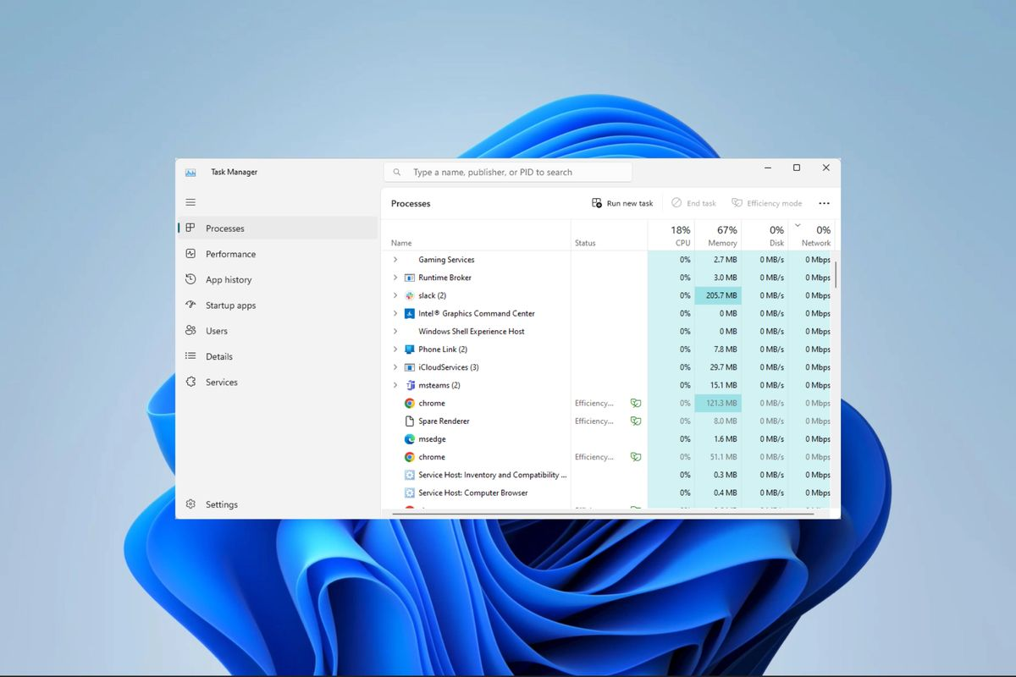Image resolution: width=1016 pixels, height=677 pixels.
Task: Click the 15.1 MB memory cell for msteams
Action: point(718,385)
